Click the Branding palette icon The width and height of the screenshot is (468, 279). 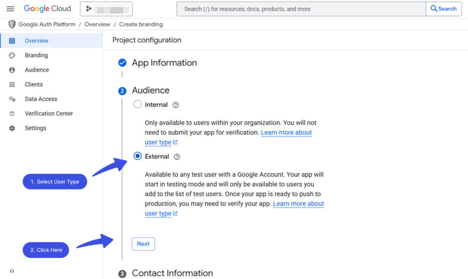(11, 55)
